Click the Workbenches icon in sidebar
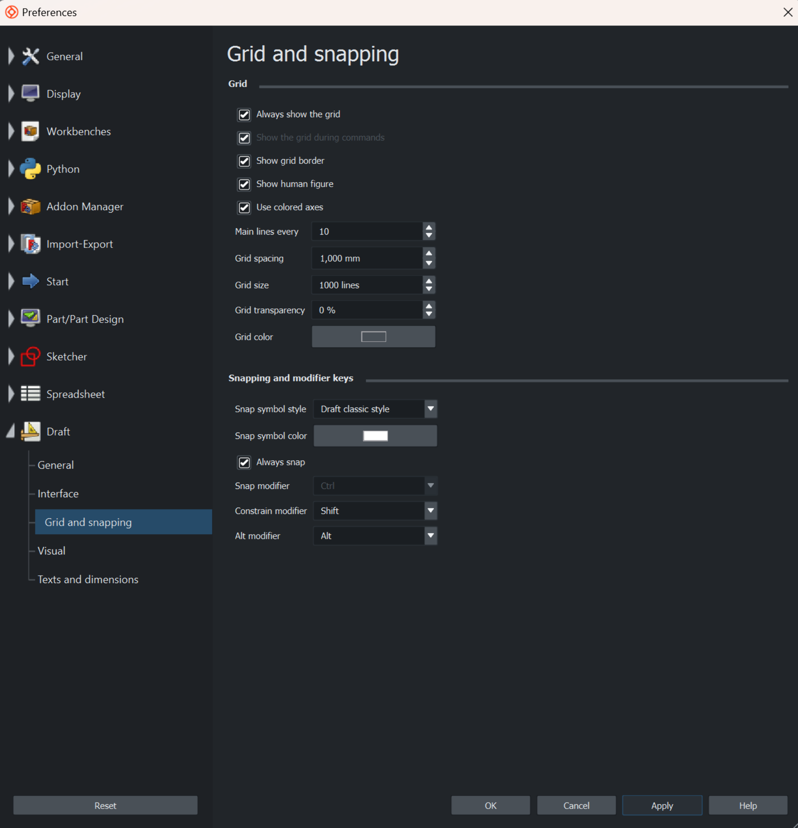798x828 pixels. coord(30,132)
